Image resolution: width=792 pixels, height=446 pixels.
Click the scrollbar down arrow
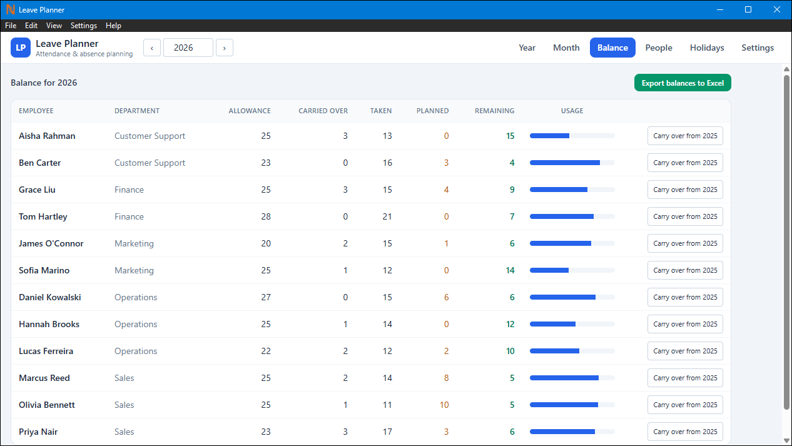coord(786,441)
